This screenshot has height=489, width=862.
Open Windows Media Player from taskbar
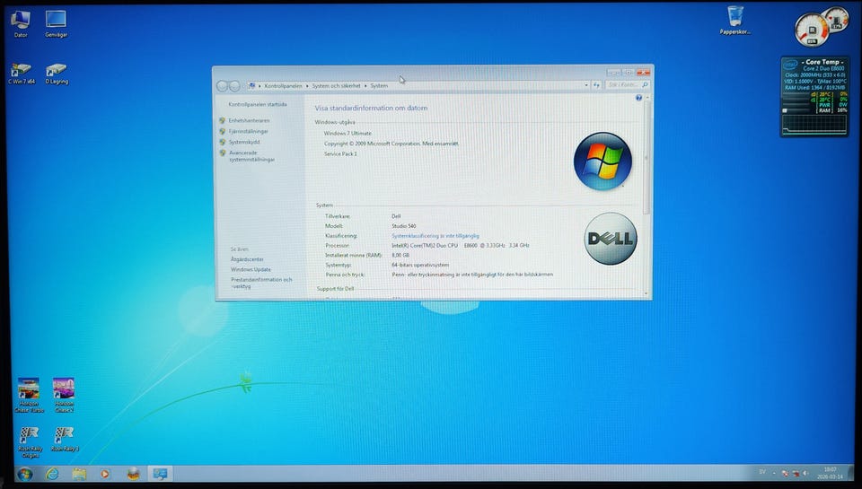coord(106,473)
